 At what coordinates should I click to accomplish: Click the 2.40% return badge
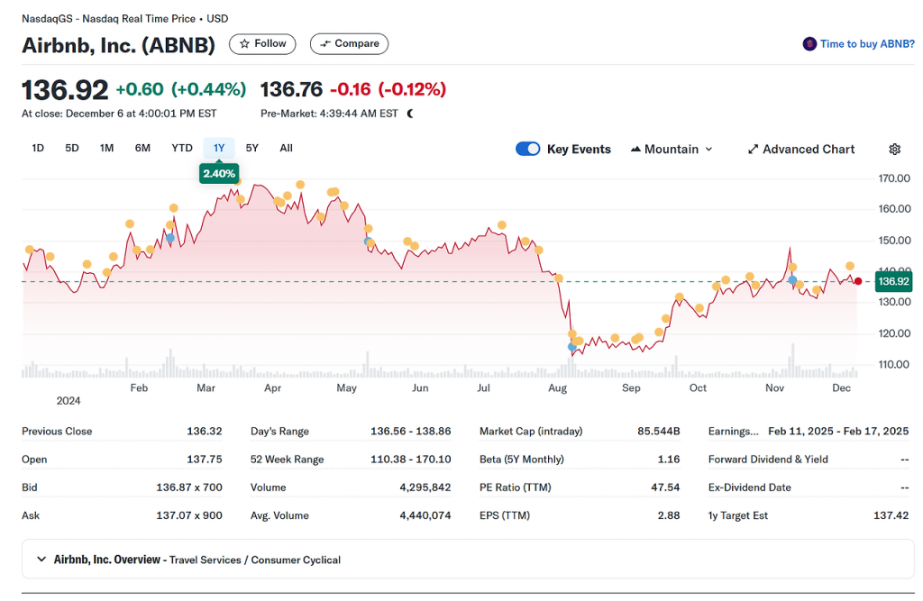coord(219,174)
